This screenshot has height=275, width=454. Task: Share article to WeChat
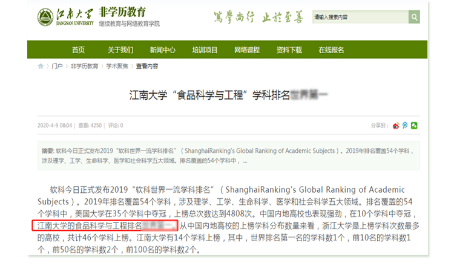point(414,126)
